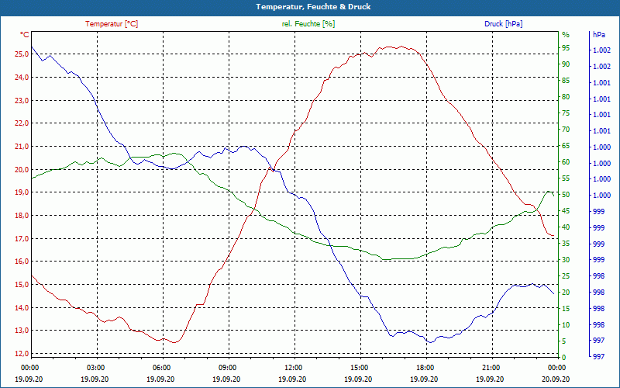This screenshot has height=388, width=620.
Task: Click humidity axis value '75'
Action: tap(566, 113)
